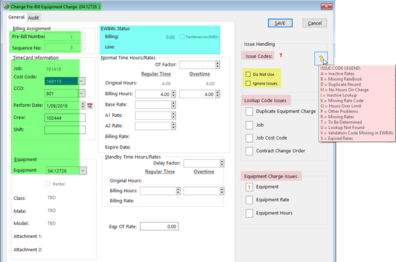Viewport: 396px width, 262px height.
Task: Click the Shift input field
Action: pyautogui.click(x=65, y=130)
